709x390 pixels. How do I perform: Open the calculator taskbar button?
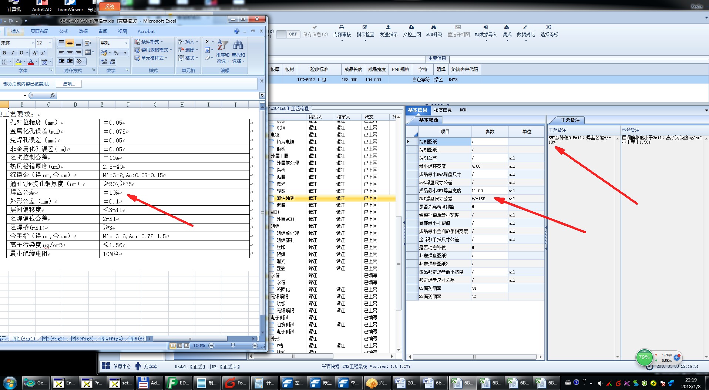(264, 383)
